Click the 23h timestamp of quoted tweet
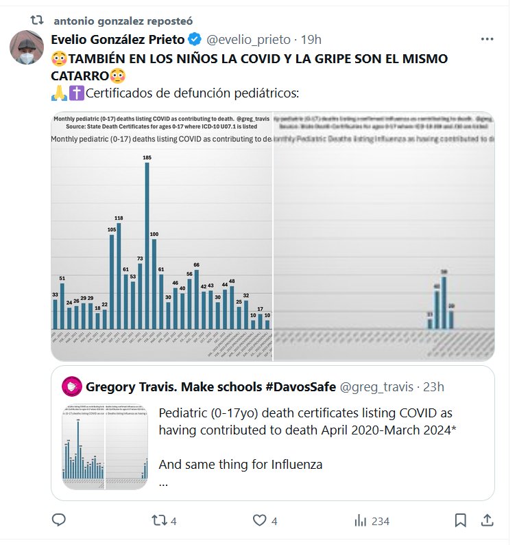The image size is (517, 545). click(x=433, y=386)
